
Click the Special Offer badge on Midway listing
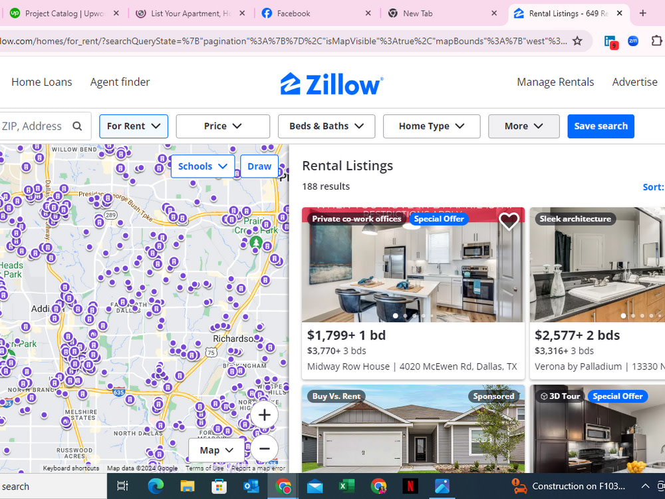pos(438,219)
